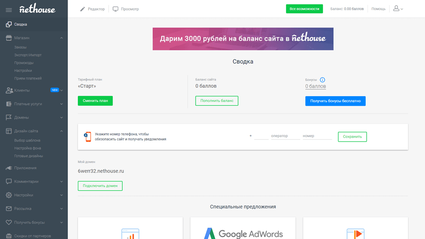Expand the Платные услуги chevron
Image resolution: width=425 pixels, height=239 pixels.
[61, 104]
